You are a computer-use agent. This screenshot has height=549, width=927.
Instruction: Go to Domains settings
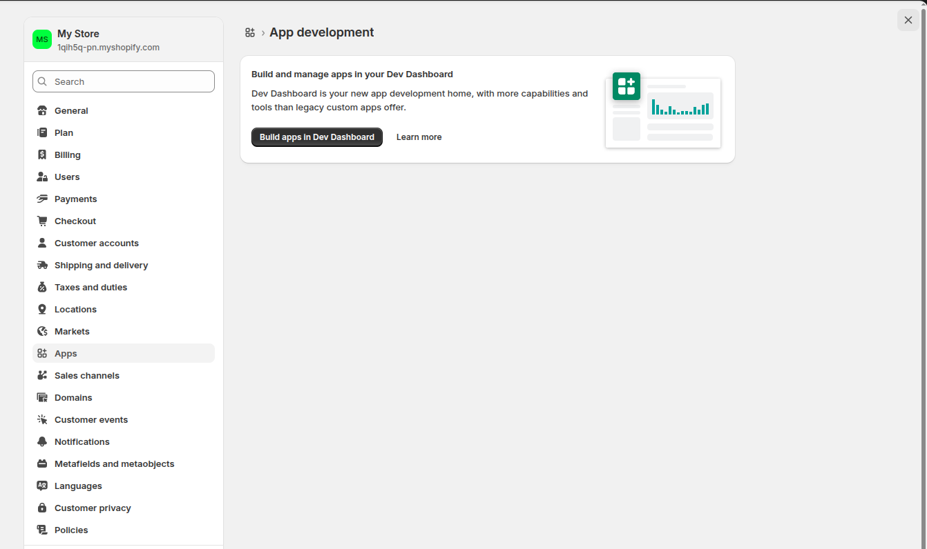point(124,397)
